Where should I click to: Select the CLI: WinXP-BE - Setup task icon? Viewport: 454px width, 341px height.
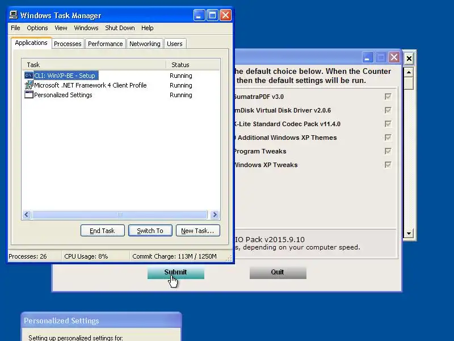(29, 76)
